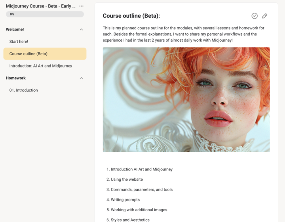Click the red-haired woman portrait image
The width and height of the screenshot is (285, 222).
pyautogui.click(x=186, y=100)
